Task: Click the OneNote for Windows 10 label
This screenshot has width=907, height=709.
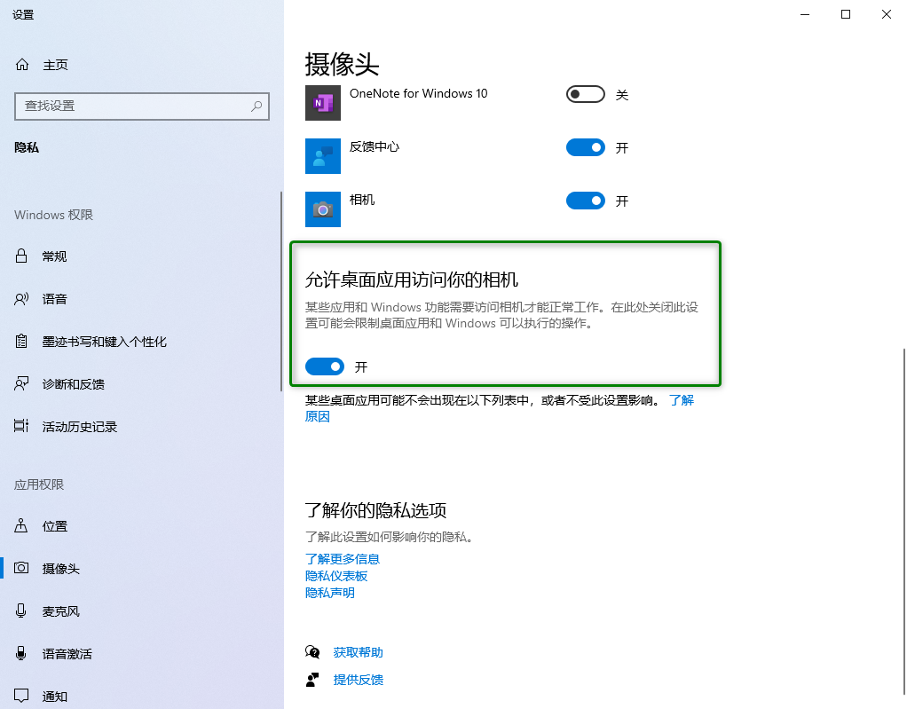Action: pyautogui.click(x=418, y=93)
